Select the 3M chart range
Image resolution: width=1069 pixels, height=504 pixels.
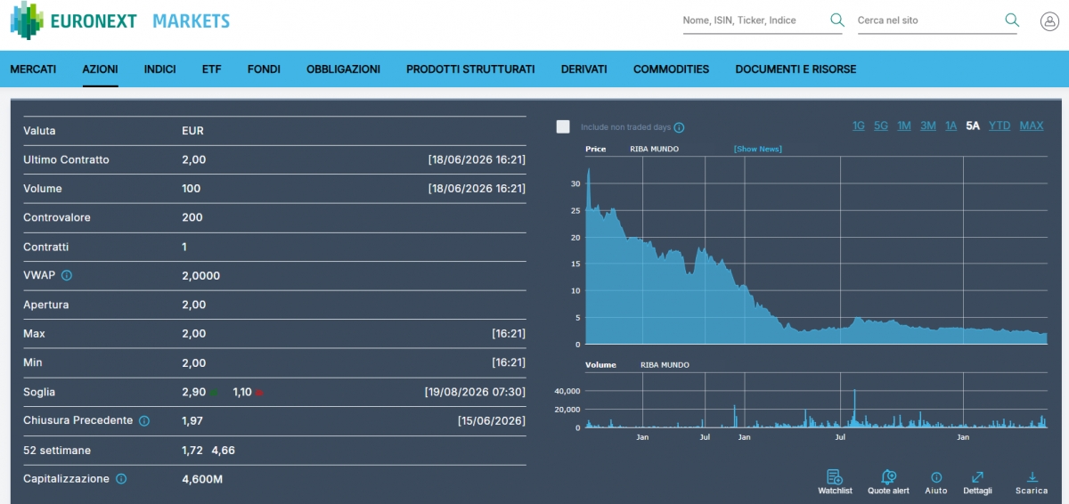928,126
